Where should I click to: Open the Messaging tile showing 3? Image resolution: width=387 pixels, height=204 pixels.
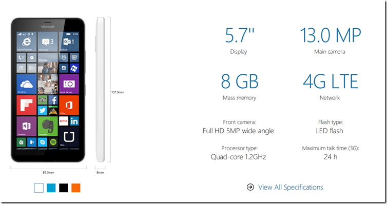[x=48, y=42]
